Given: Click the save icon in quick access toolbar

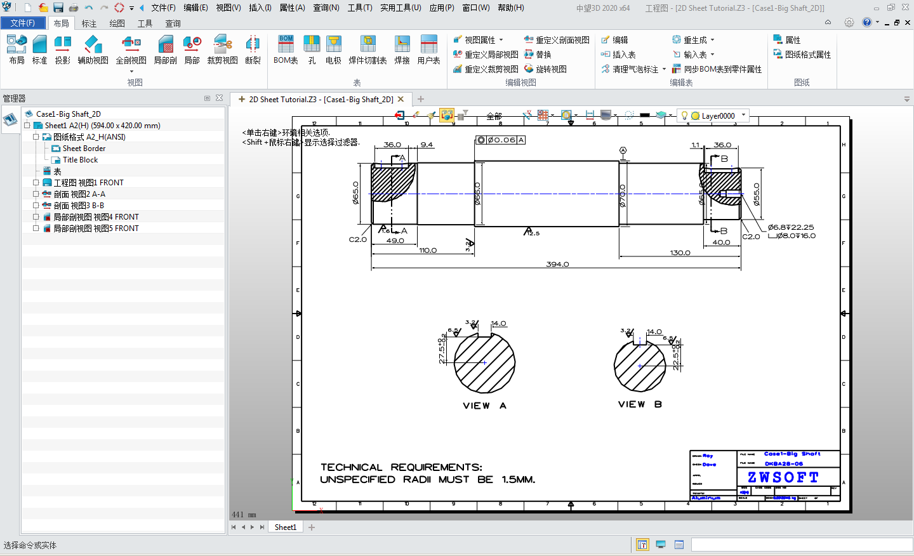Looking at the screenshot, I should click(58, 8).
